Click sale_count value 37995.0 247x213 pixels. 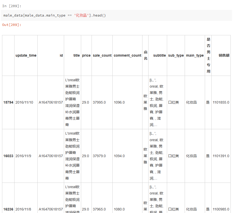click(99, 103)
